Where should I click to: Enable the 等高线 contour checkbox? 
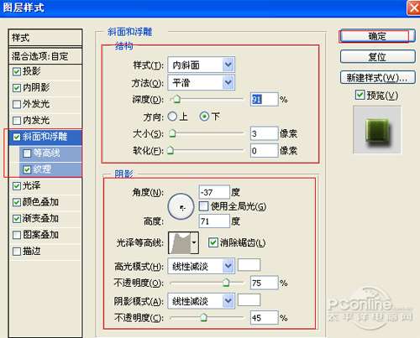coord(27,153)
